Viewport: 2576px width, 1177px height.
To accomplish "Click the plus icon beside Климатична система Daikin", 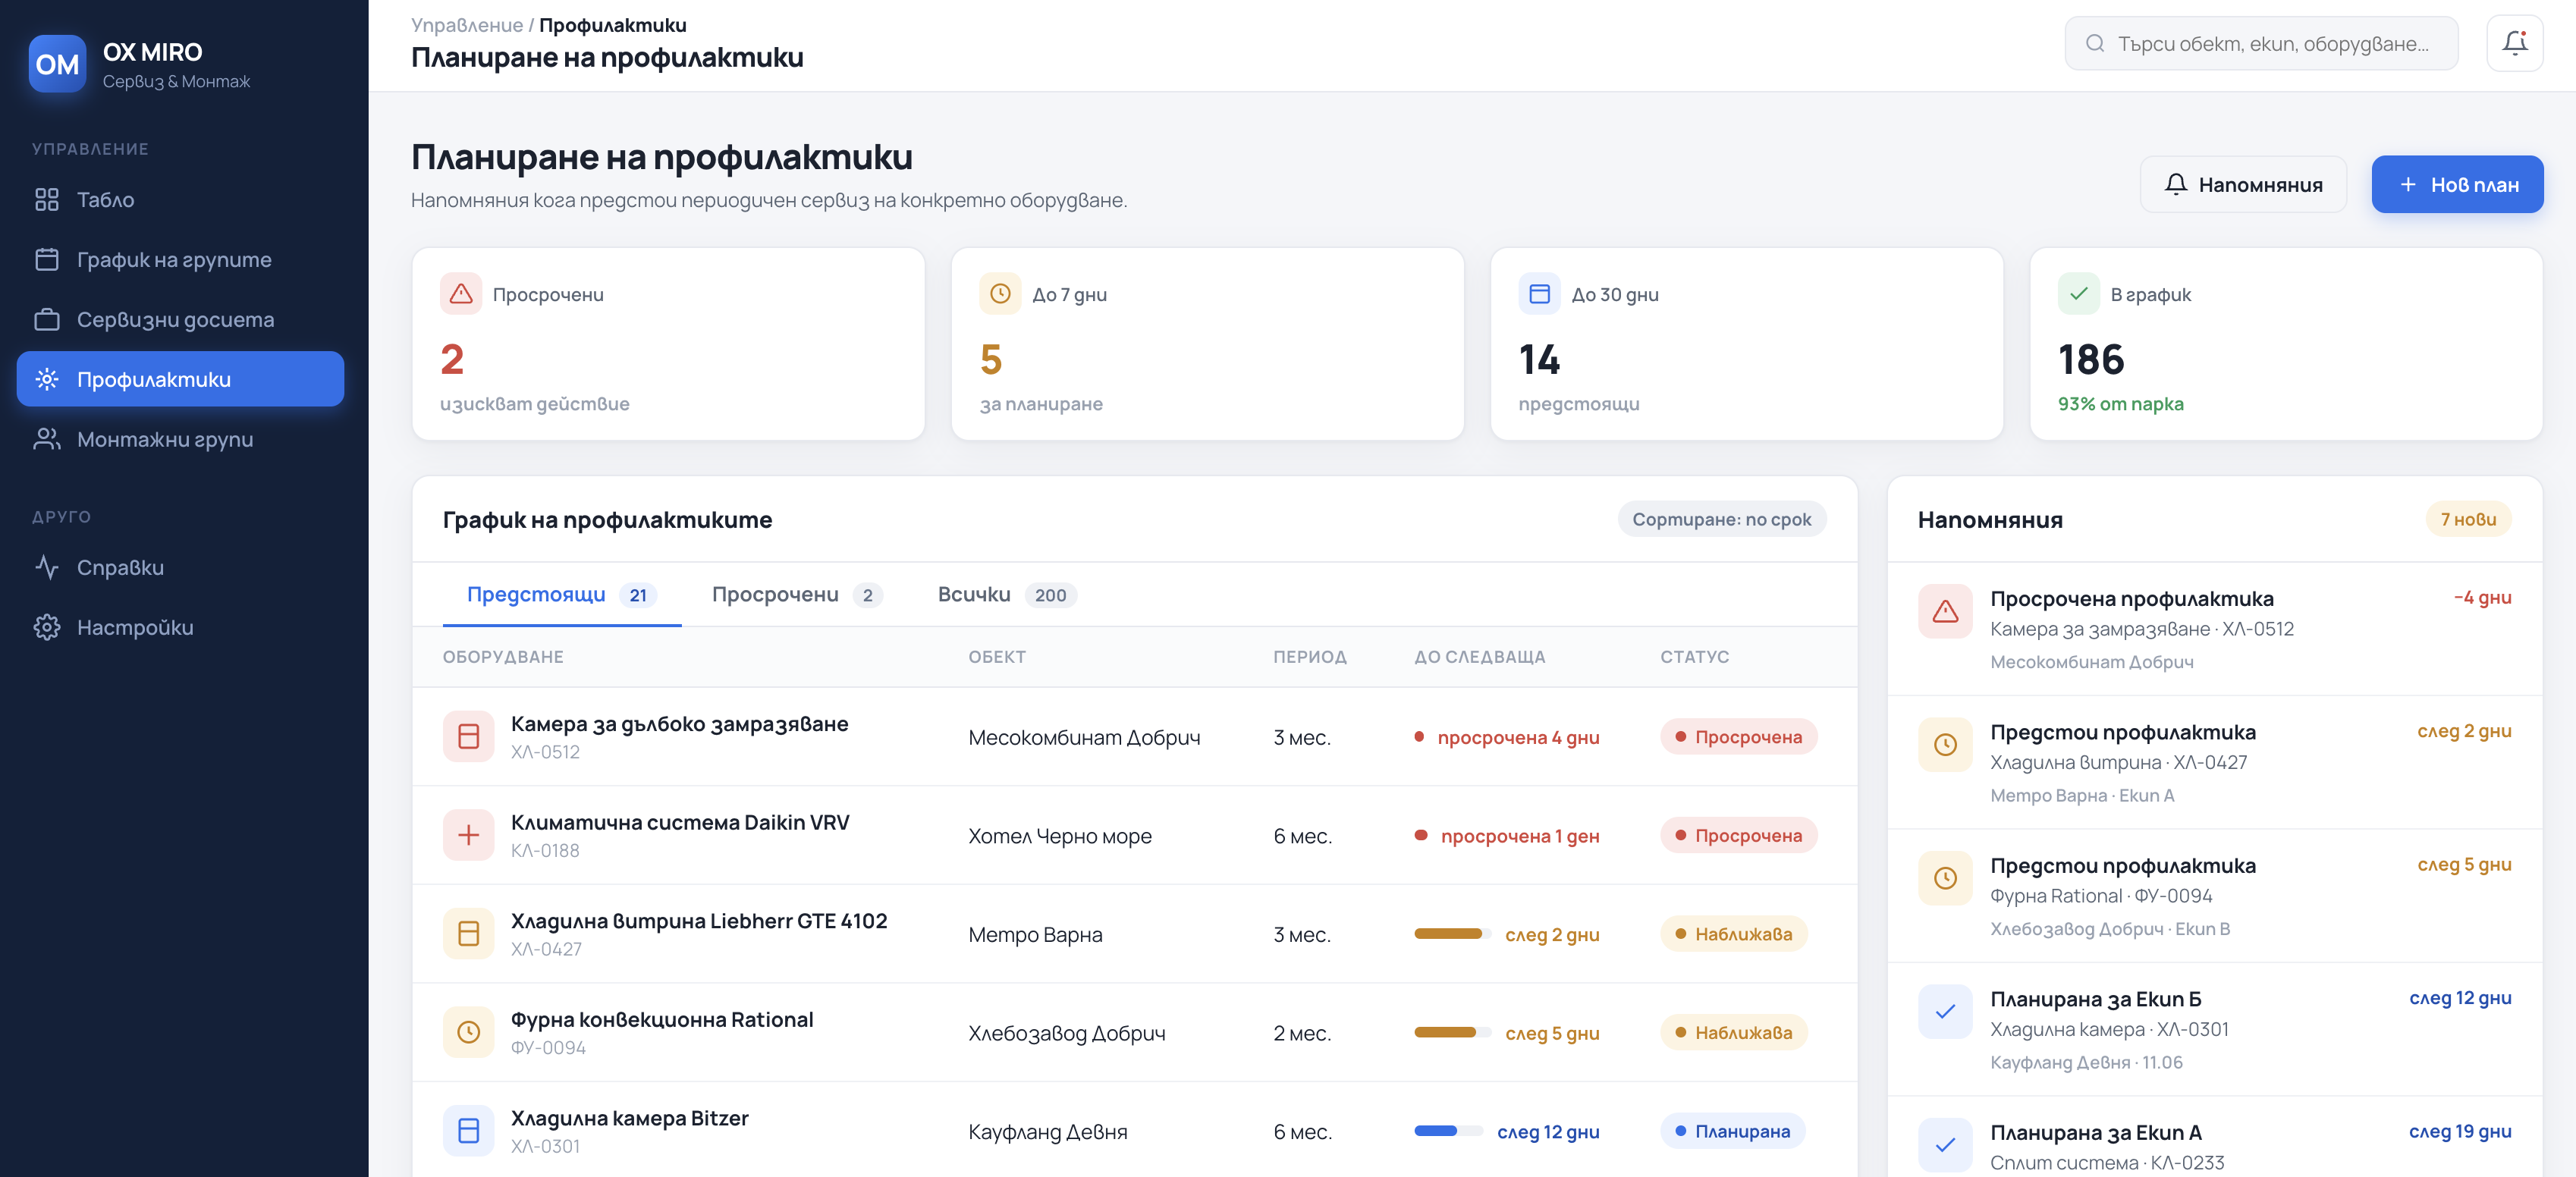I will [468, 835].
